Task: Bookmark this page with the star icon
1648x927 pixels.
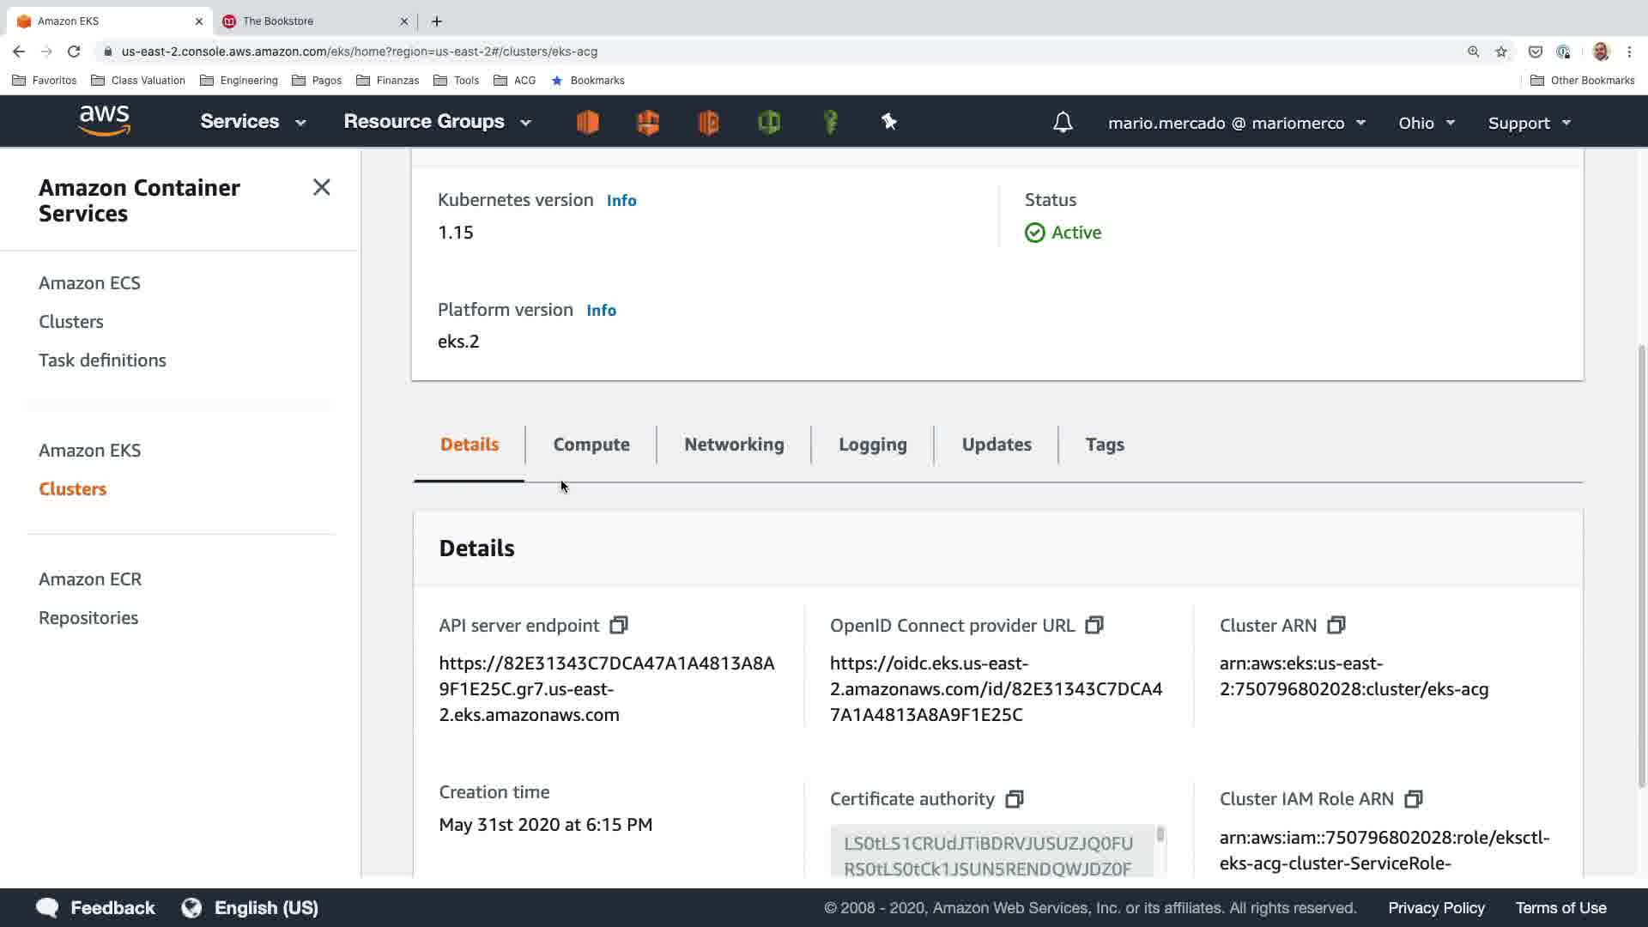Action: point(1500,51)
